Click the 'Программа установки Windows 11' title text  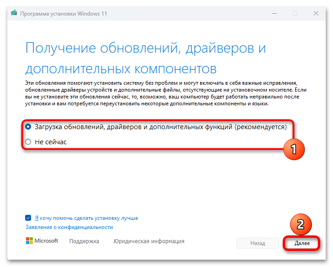pos(63,14)
